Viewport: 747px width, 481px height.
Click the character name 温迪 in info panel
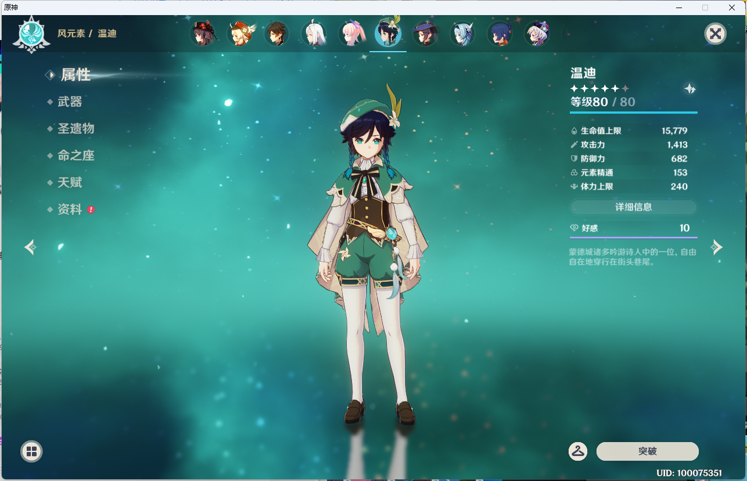point(583,73)
